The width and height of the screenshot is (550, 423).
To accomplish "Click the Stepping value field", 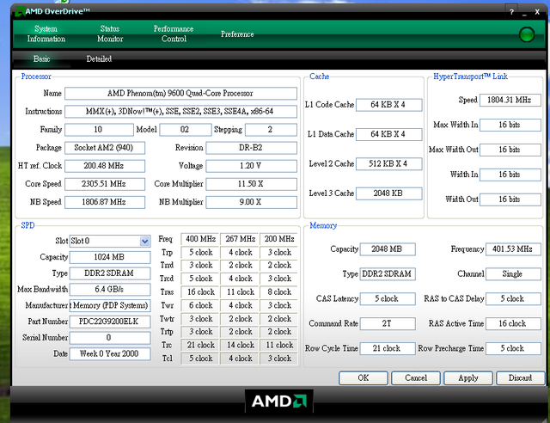I will coord(271,130).
